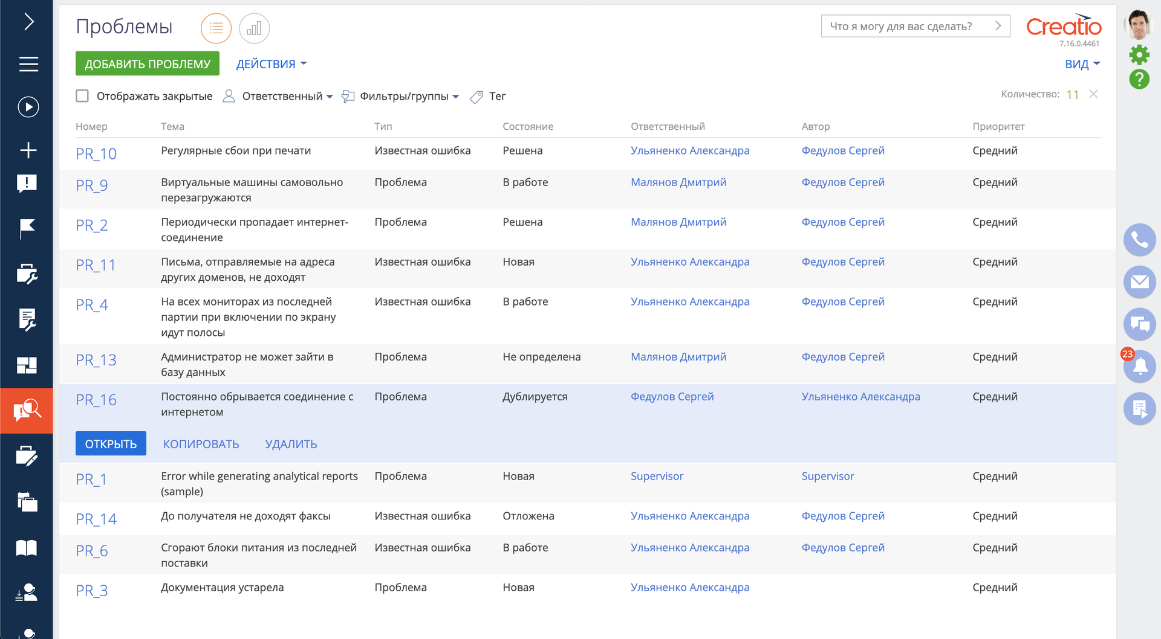Sort by the Приоритет column header
Screen dimensions: 1161x639
click(998, 126)
